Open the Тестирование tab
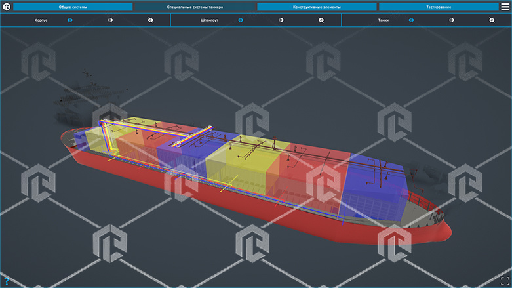 point(439,7)
